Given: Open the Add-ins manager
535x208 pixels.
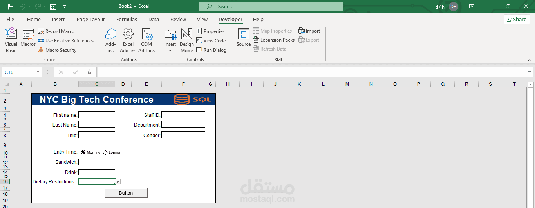Looking at the screenshot, I should (x=111, y=40).
